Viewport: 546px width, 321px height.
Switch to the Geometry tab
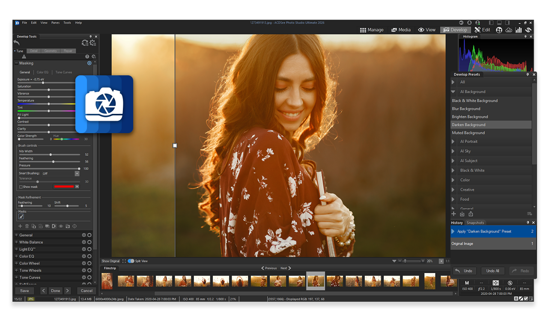(51, 51)
